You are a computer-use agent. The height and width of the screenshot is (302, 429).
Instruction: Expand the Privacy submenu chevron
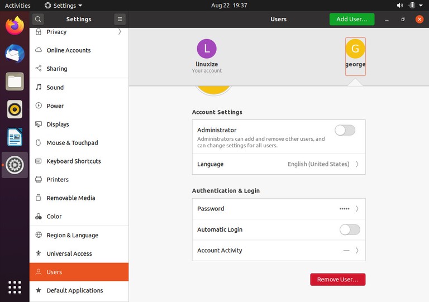(x=120, y=32)
